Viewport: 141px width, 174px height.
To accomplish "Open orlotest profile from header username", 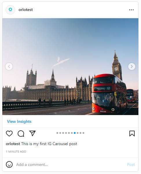I will [x=25, y=10].
